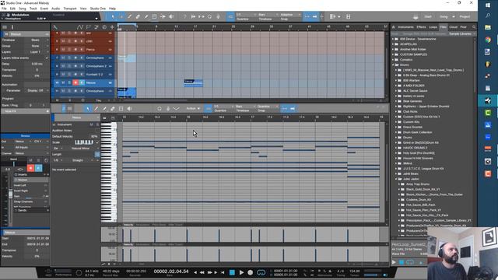Solo the Nexus track
The image size is (498, 280).
(x=69, y=82)
